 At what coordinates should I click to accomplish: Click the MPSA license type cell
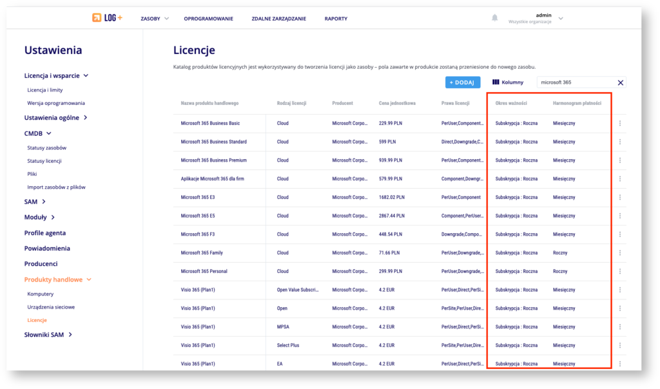pos(282,327)
